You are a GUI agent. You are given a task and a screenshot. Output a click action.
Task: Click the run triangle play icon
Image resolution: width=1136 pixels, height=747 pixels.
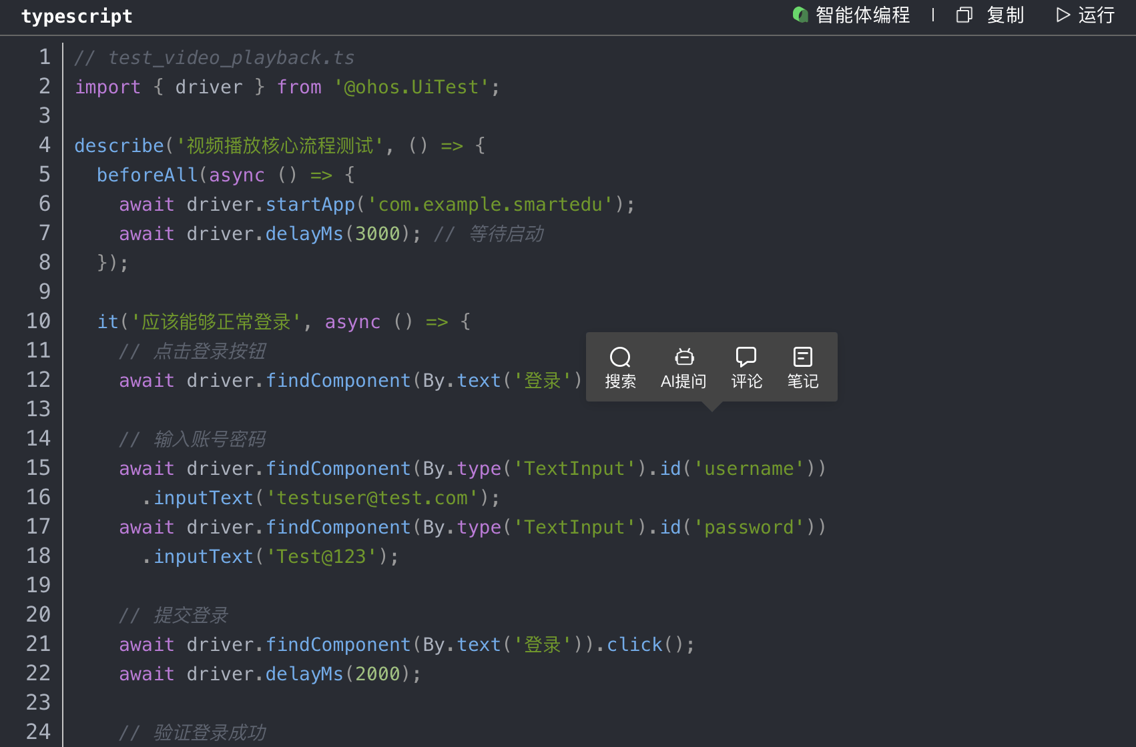click(1063, 15)
